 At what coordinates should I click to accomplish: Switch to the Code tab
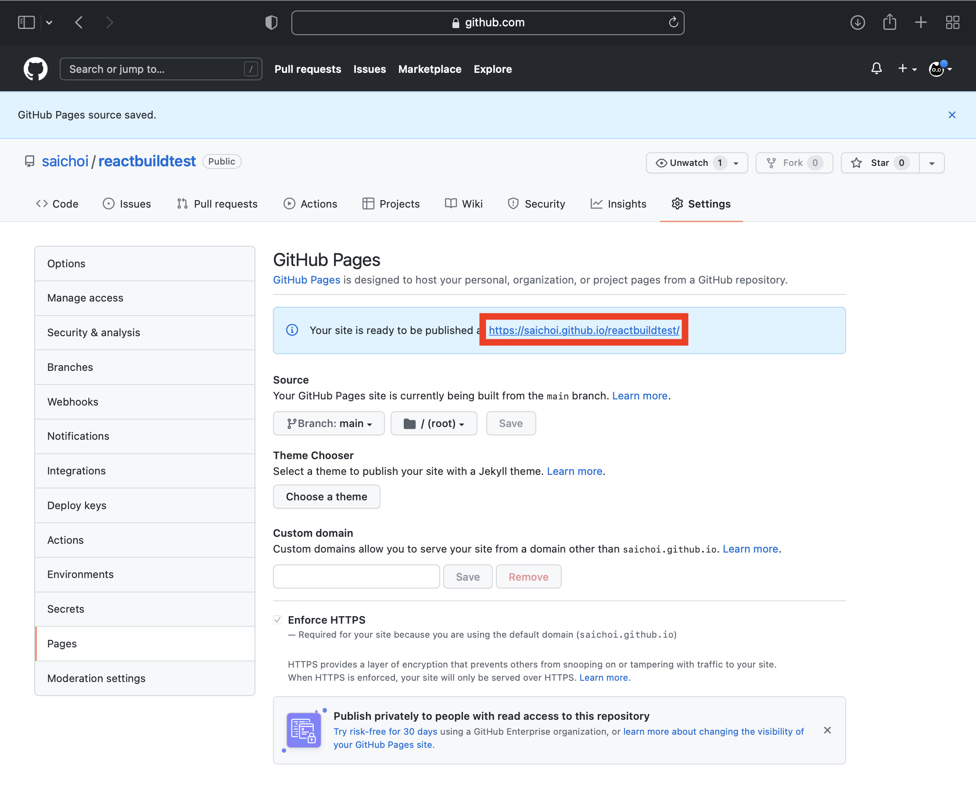(57, 204)
